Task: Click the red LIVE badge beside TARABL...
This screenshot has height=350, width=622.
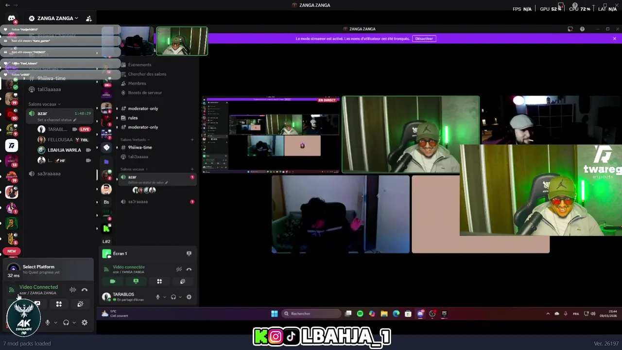Action: (x=85, y=129)
